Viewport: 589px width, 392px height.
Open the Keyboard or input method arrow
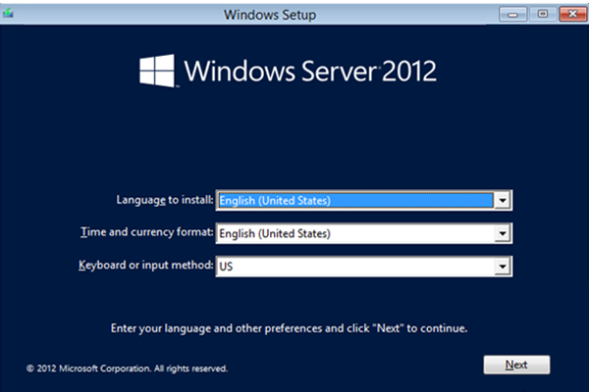pos(503,267)
